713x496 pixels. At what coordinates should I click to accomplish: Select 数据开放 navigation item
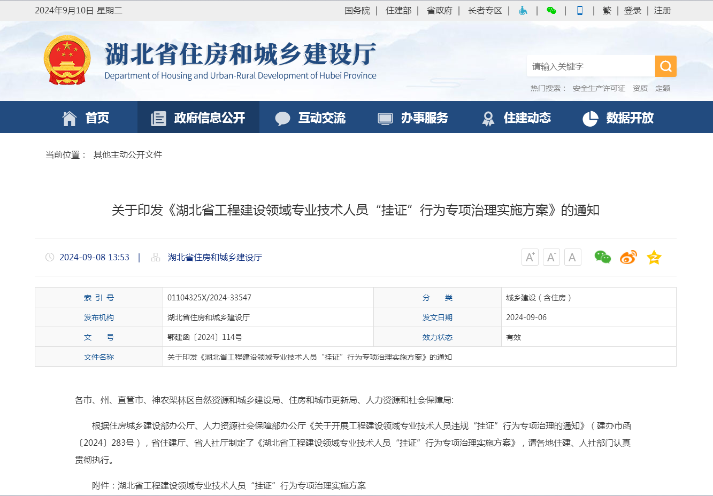point(618,118)
